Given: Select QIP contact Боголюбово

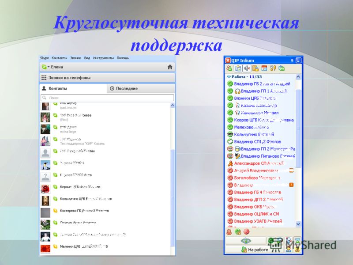Looking at the screenshot, I should (260, 178).
